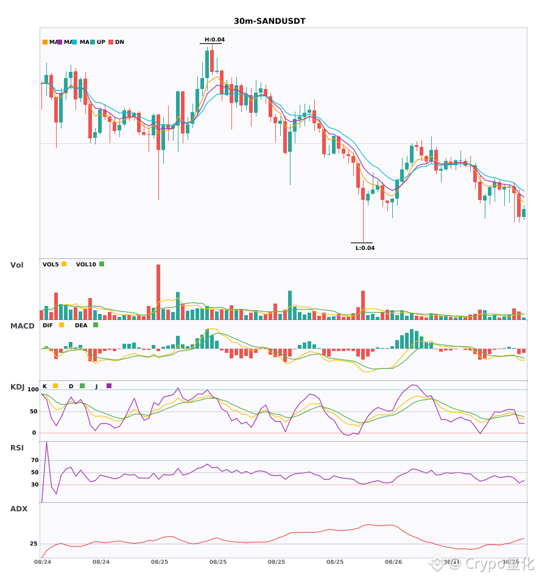
Task: Toggle the K line yellow swatch
Action: [x=55, y=386]
